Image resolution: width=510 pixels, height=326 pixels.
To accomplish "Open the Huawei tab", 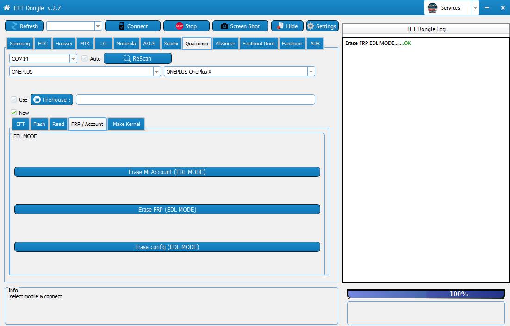I will click(64, 43).
